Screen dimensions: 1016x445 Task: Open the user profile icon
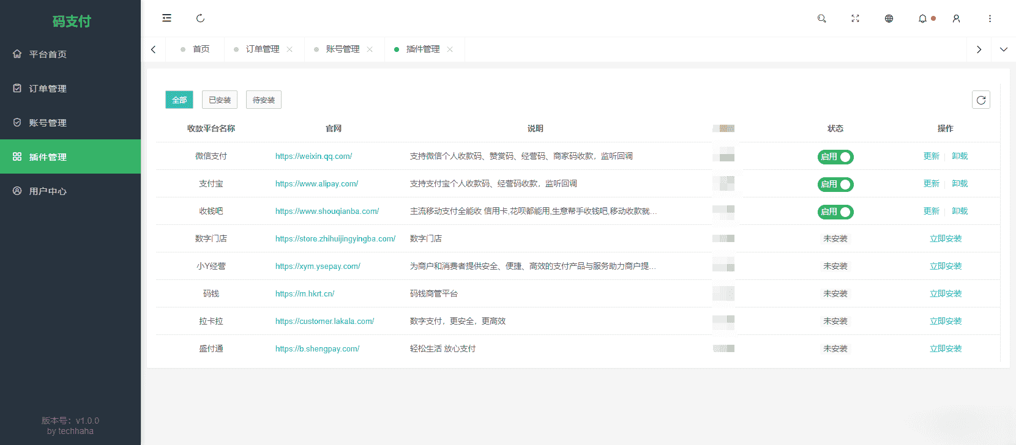coord(956,18)
